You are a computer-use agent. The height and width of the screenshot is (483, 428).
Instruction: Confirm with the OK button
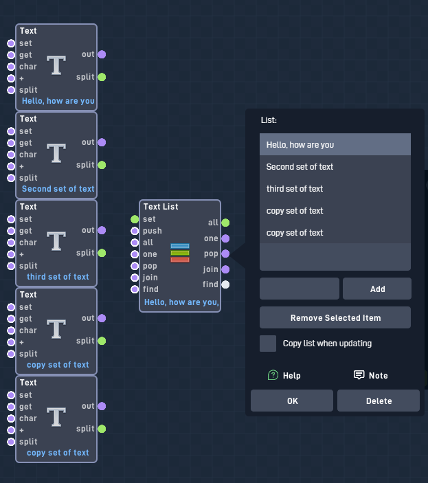pyautogui.click(x=292, y=401)
